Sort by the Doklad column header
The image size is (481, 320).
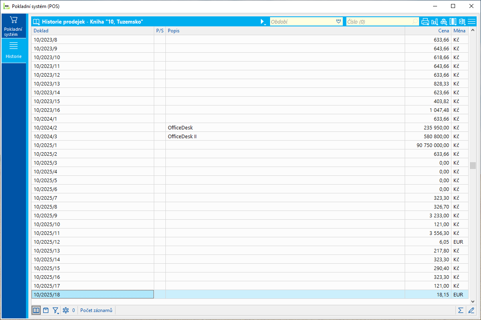click(x=93, y=31)
